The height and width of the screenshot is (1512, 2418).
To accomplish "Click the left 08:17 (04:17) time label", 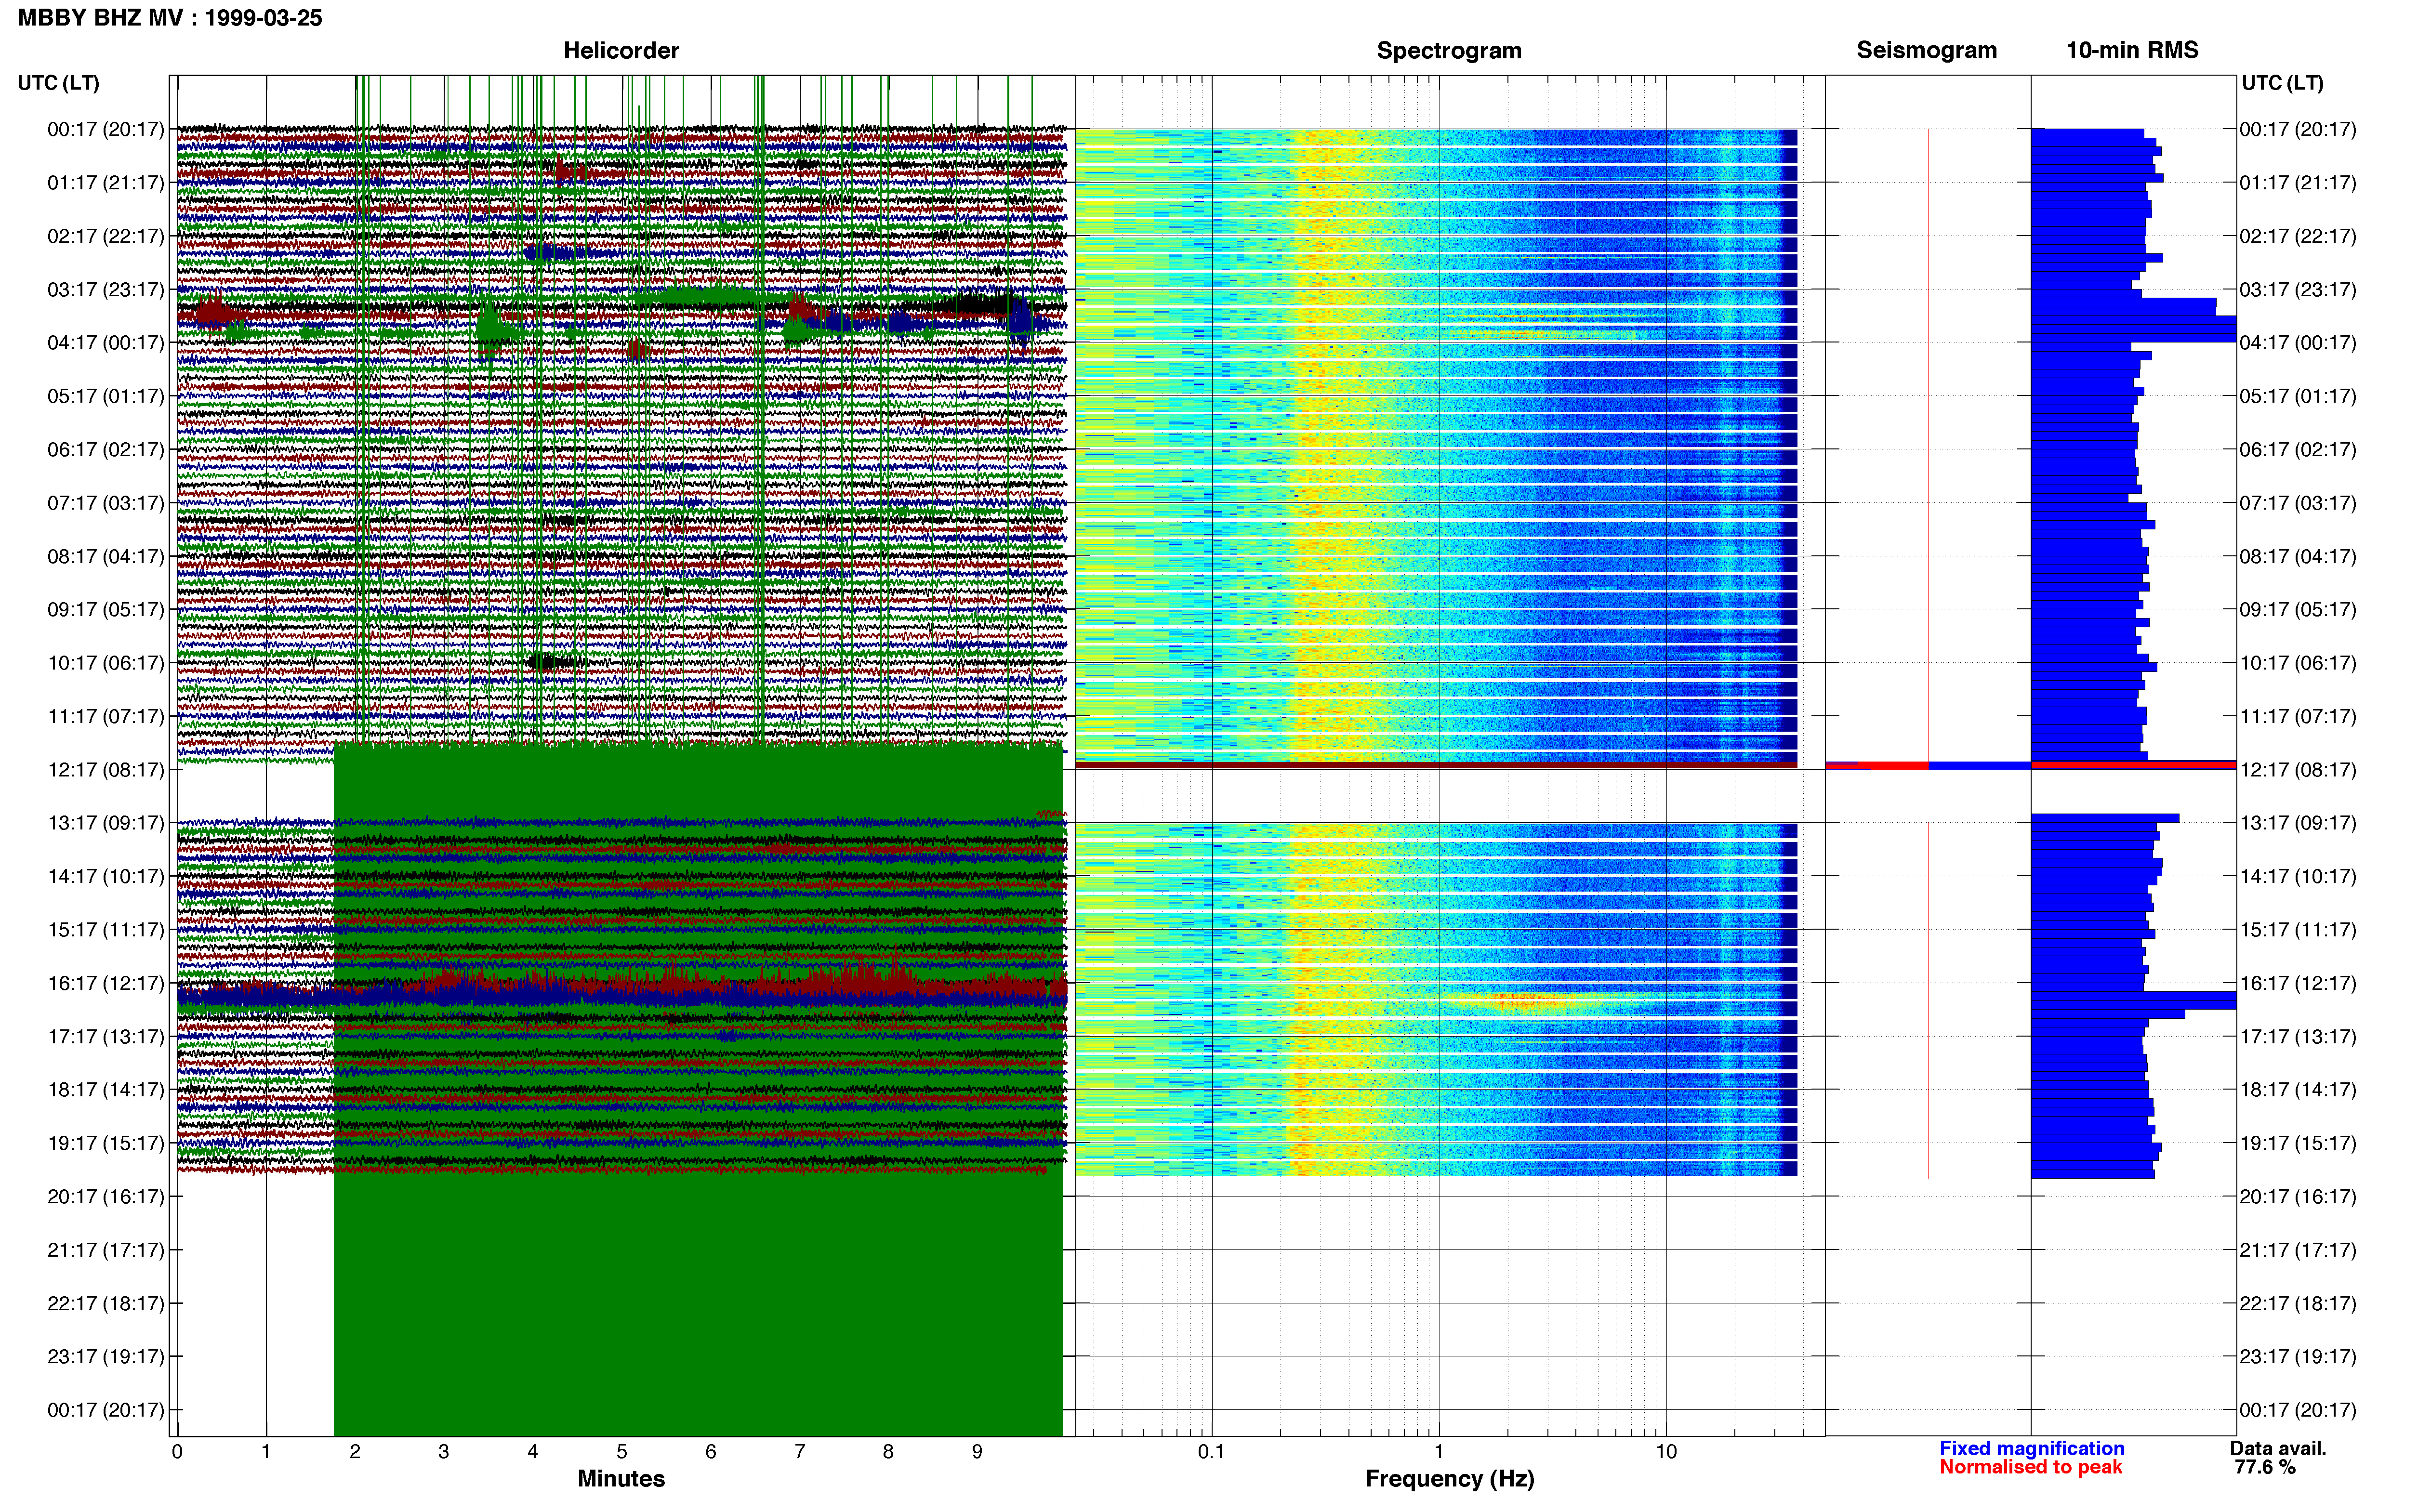I will (x=106, y=556).
